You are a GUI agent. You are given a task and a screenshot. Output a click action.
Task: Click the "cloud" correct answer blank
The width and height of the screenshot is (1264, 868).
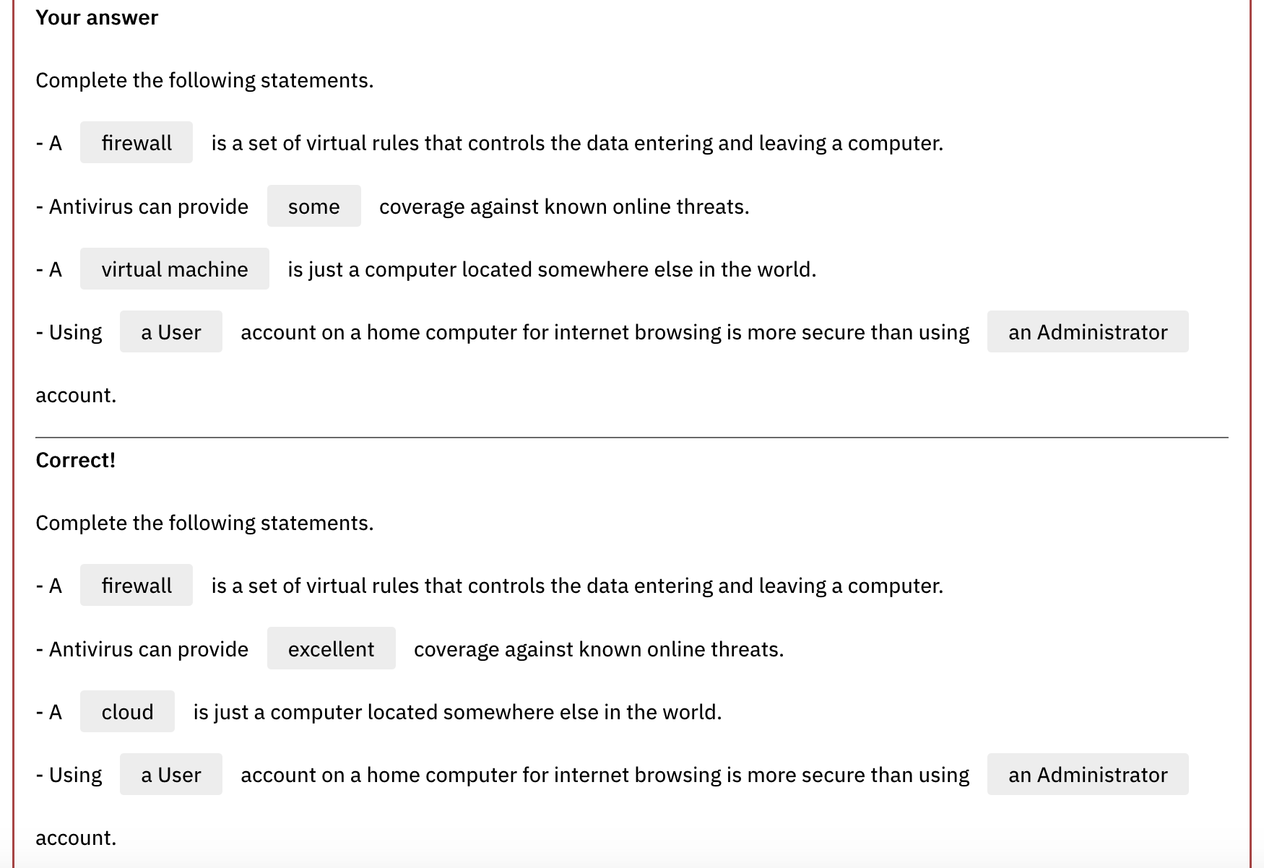(127, 712)
